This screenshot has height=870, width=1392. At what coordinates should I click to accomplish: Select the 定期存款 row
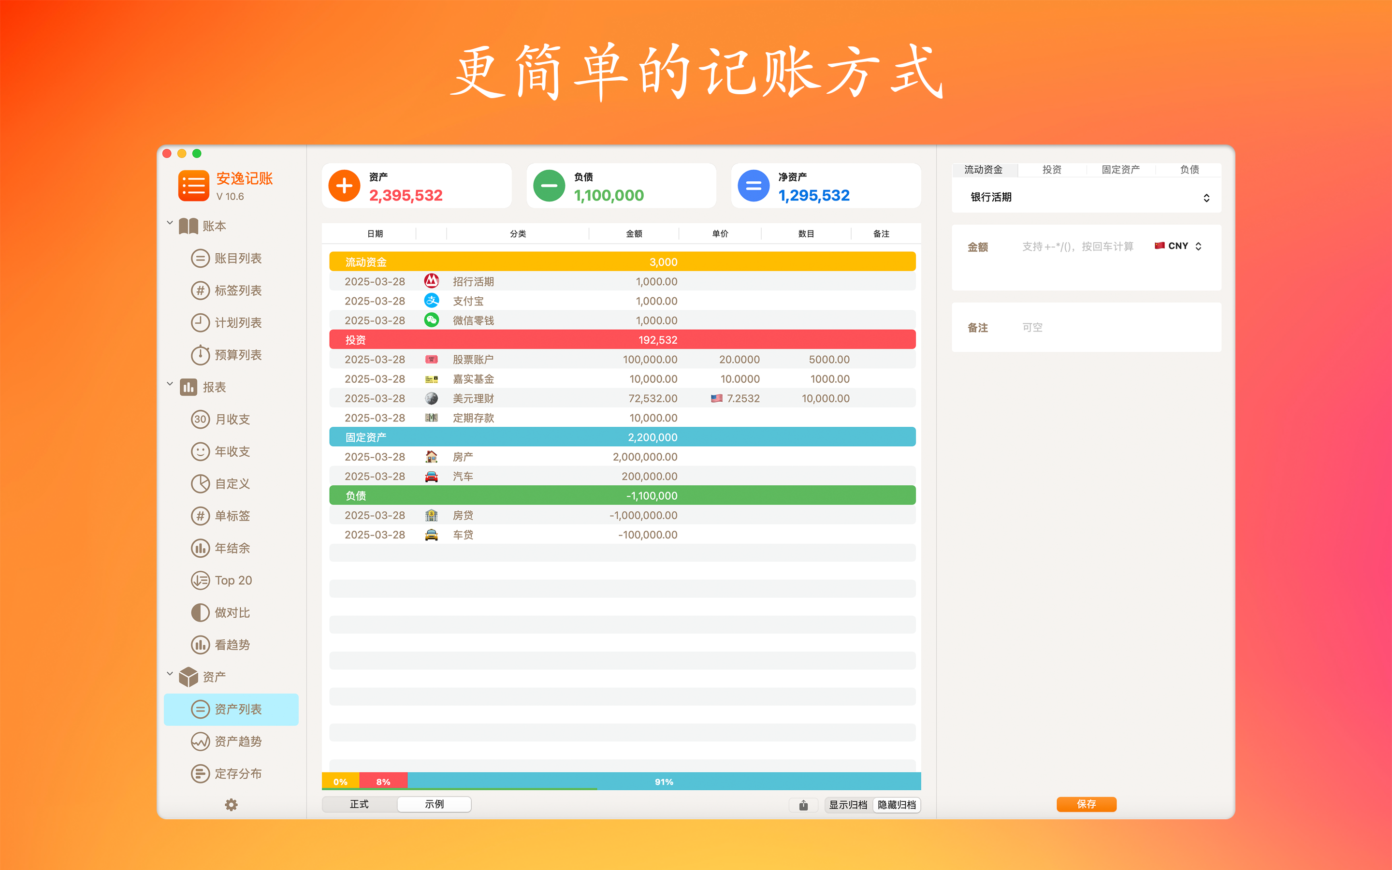click(x=623, y=418)
